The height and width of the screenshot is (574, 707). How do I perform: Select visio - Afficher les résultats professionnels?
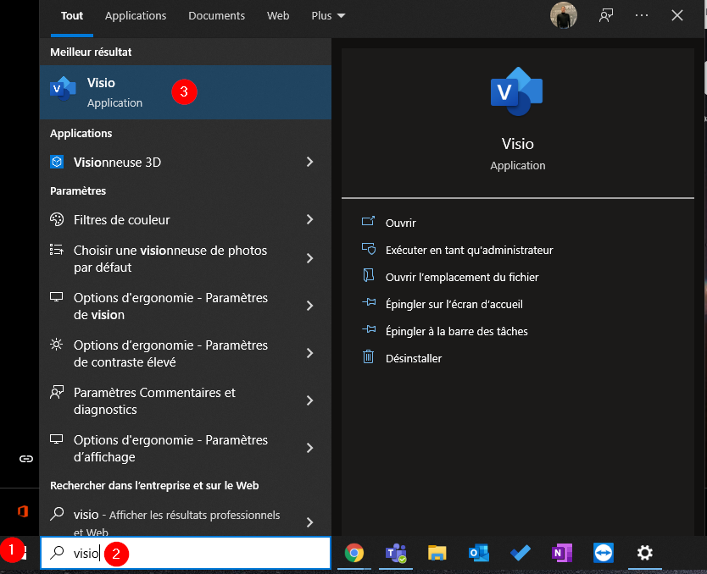(x=186, y=520)
